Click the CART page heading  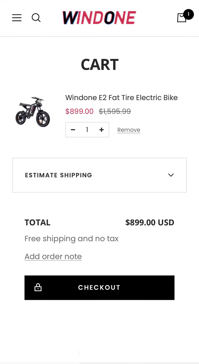point(99,64)
